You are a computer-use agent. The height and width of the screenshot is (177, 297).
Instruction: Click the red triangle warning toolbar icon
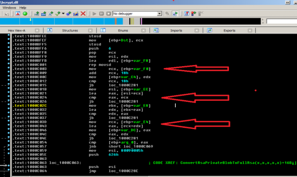tap(18, 13)
